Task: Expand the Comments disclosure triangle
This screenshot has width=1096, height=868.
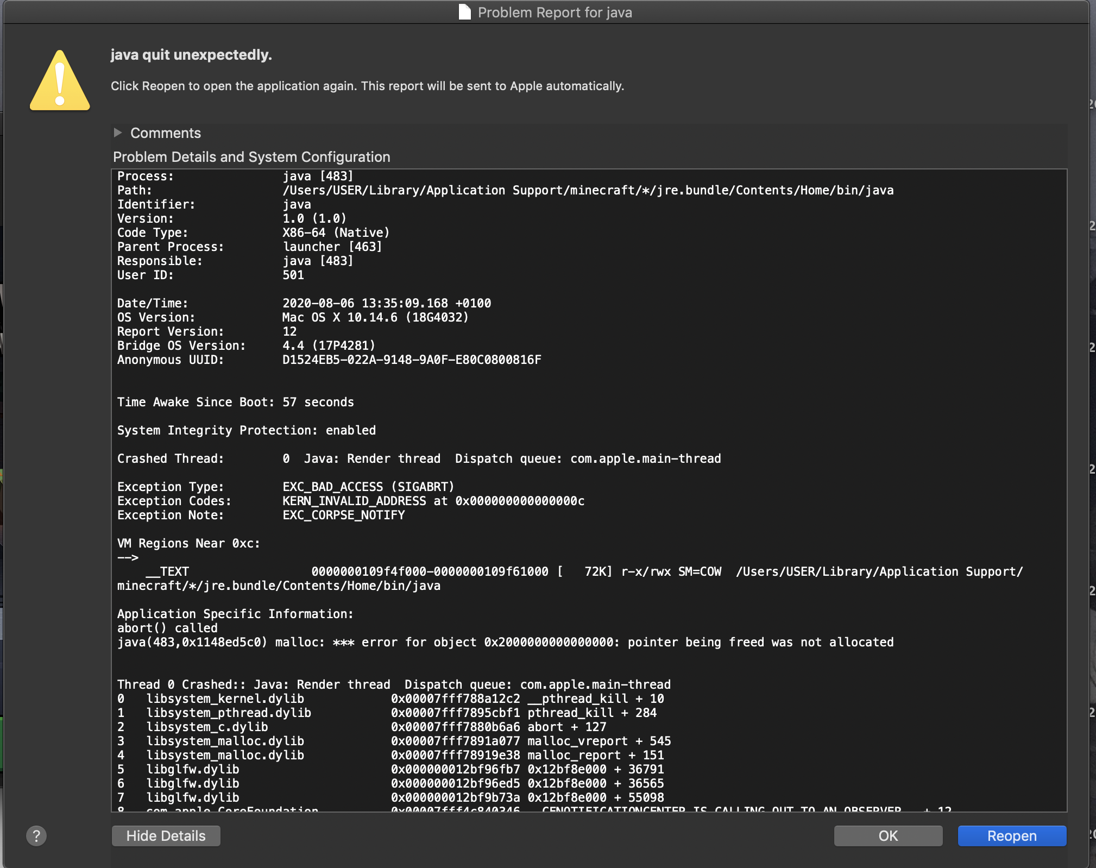Action: [118, 133]
